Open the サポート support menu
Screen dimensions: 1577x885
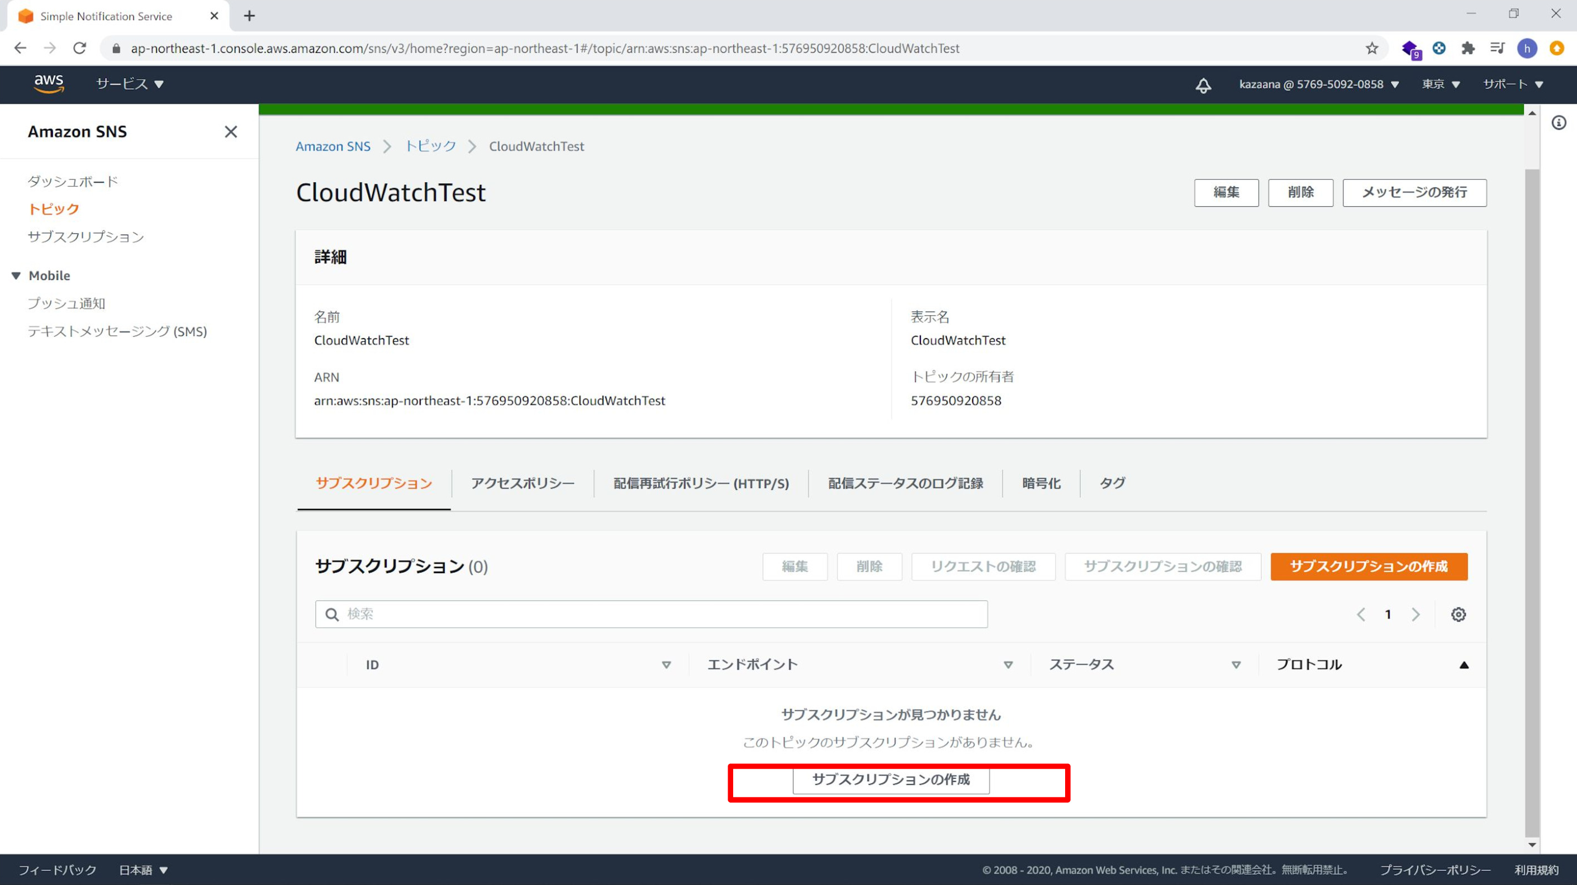[1513, 84]
